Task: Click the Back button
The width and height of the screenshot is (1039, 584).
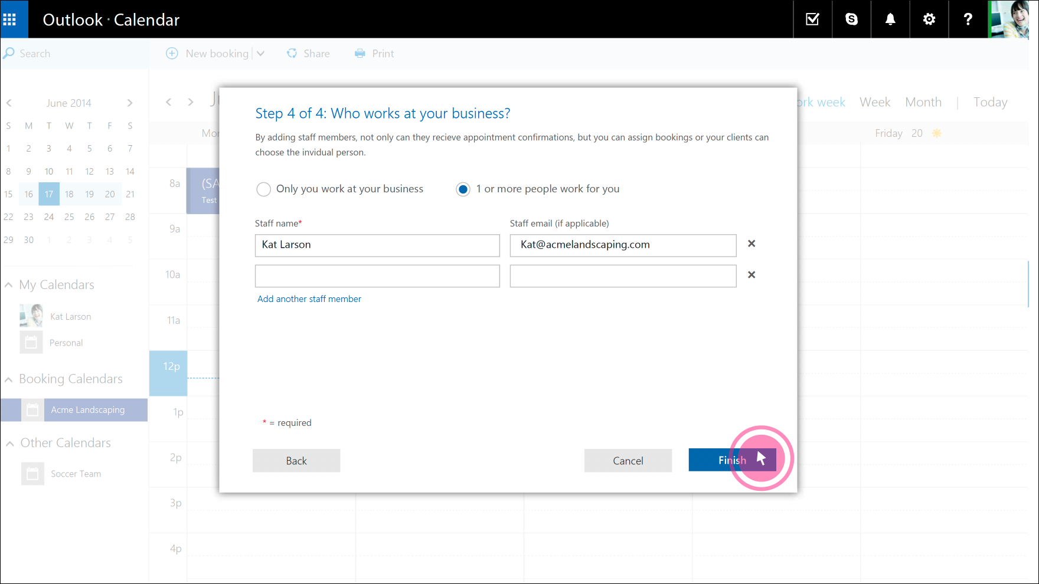Action: 296,461
